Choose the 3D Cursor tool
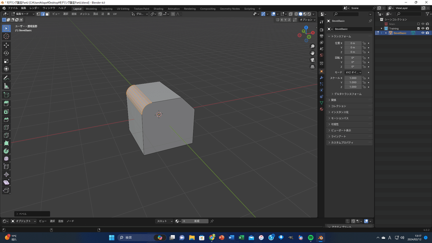The image size is (432, 243). (x=6, y=36)
